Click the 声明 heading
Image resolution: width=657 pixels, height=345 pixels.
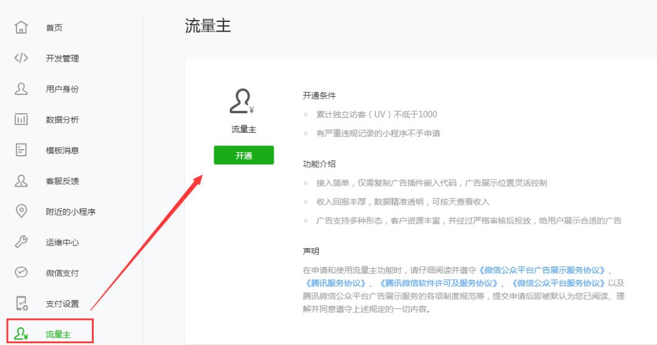[x=311, y=251]
